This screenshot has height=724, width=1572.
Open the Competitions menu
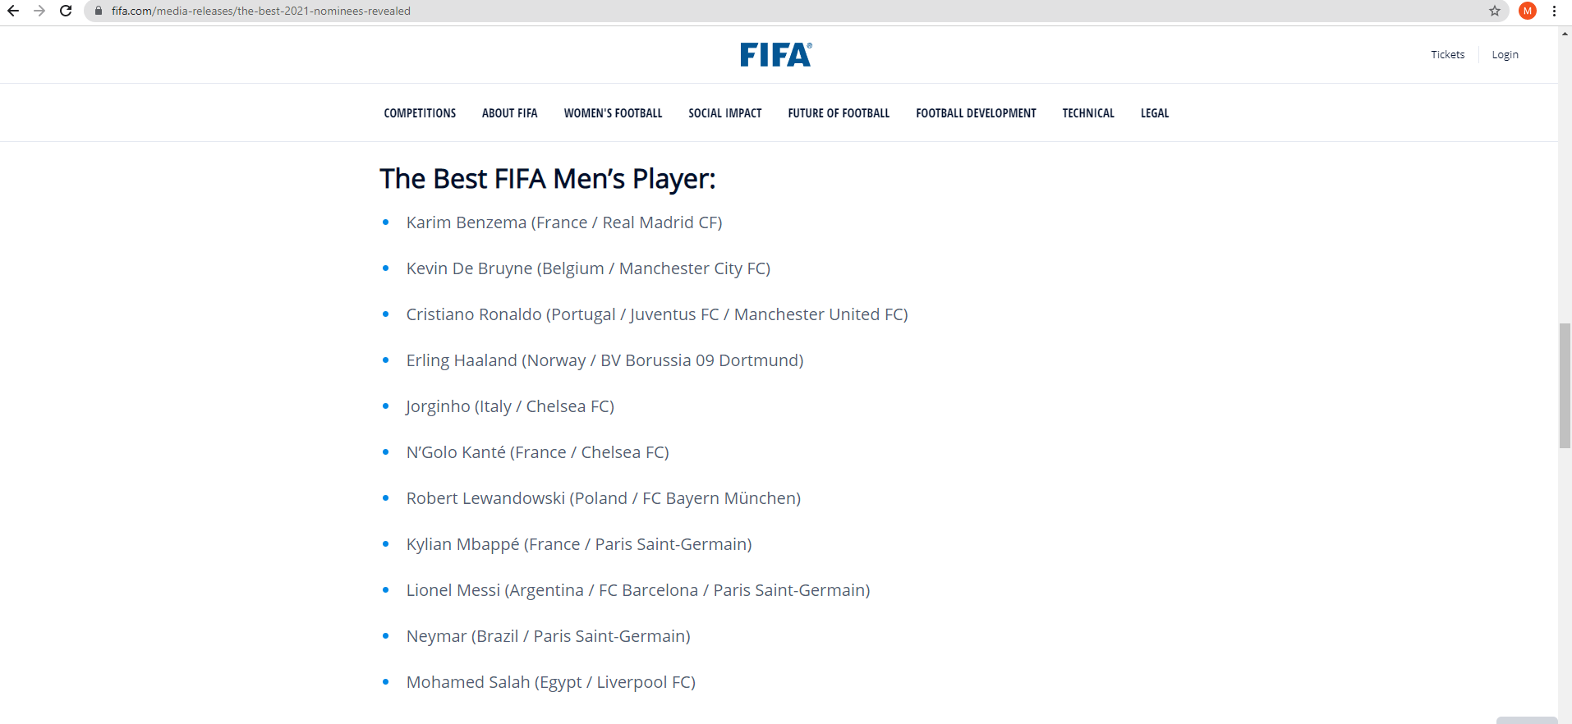(420, 113)
